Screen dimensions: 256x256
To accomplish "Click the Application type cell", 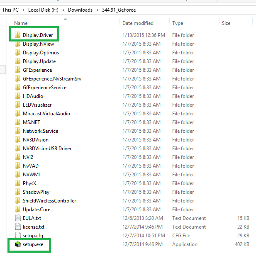I will (185, 244).
